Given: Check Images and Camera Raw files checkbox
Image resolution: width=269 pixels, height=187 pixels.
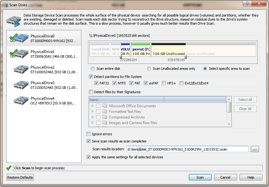Looking at the screenshot, I should pos(98,122).
